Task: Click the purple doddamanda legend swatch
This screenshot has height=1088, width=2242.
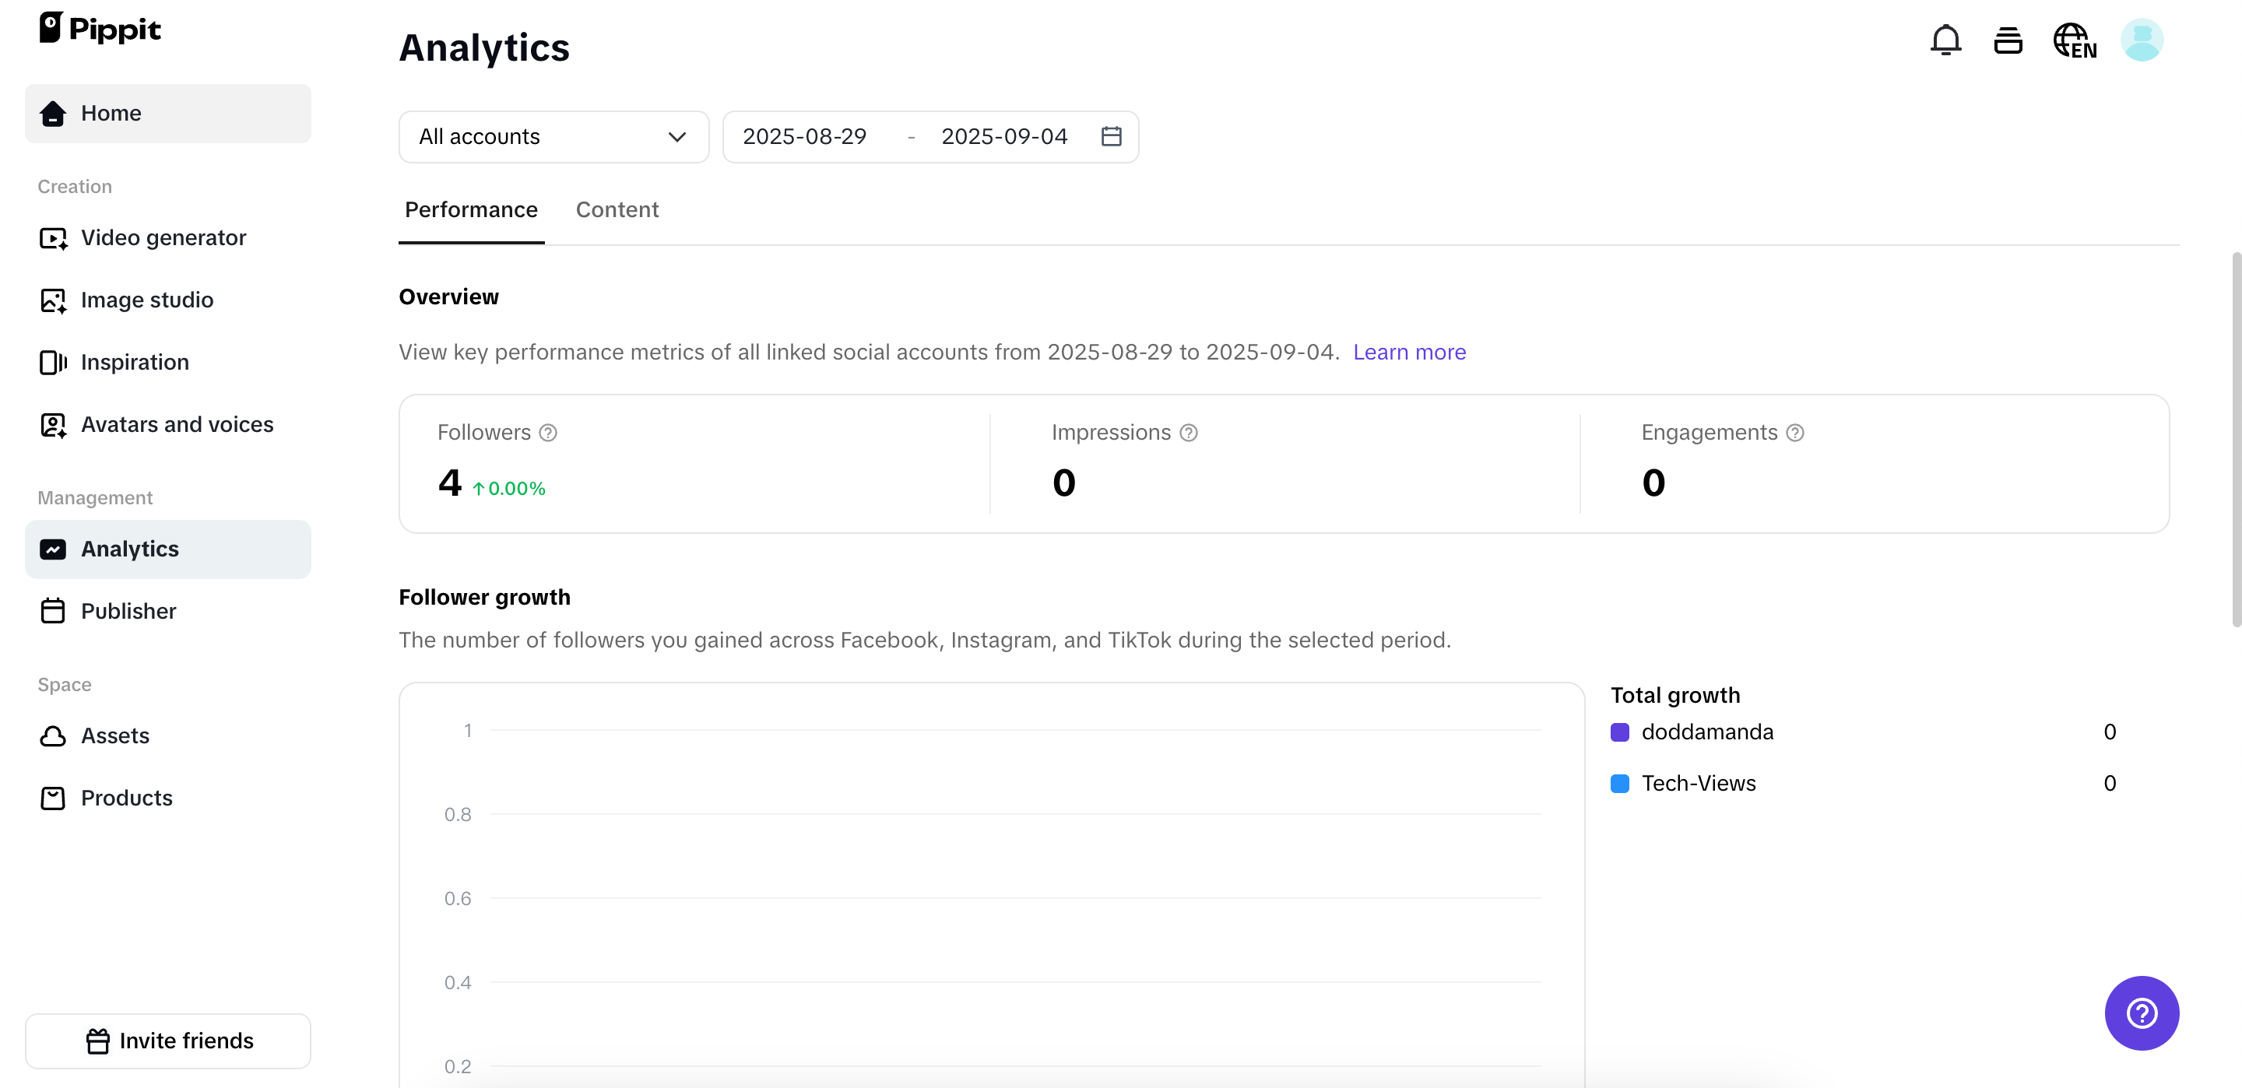Action: tap(1620, 732)
